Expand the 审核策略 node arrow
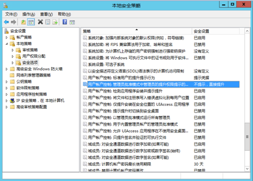The width and height of the screenshot is (253, 181). point(13,50)
